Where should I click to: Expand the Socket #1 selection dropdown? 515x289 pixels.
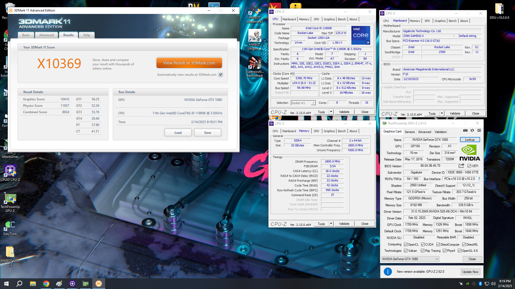(x=313, y=103)
